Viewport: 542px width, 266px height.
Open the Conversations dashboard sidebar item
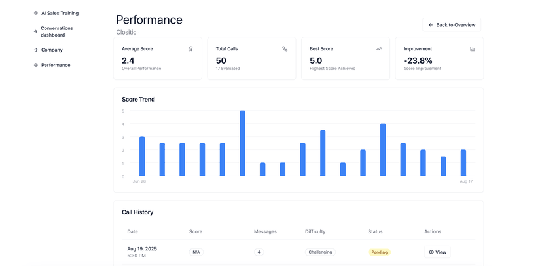tap(57, 31)
